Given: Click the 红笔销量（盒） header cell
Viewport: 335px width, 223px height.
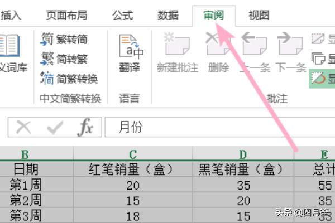Looking at the screenshot, I should tap(133, 169).
